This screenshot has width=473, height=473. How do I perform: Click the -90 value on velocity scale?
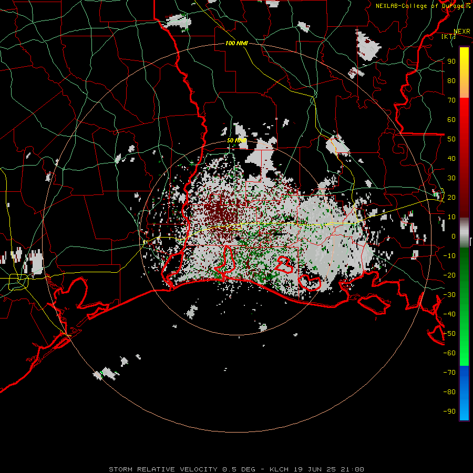tap(449, 412)
